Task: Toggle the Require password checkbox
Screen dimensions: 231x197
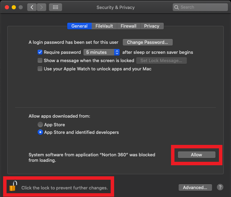Action: (x=40, y=52)
